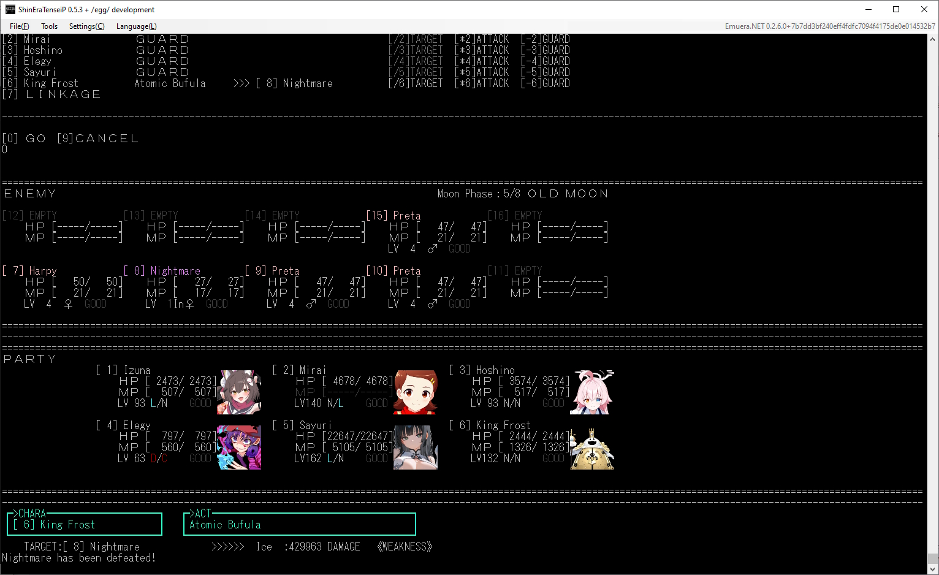The width and height of the screenshot is (939, 575).
Task: Click the [*4]ATTACK command
Action: coord(482,61)
